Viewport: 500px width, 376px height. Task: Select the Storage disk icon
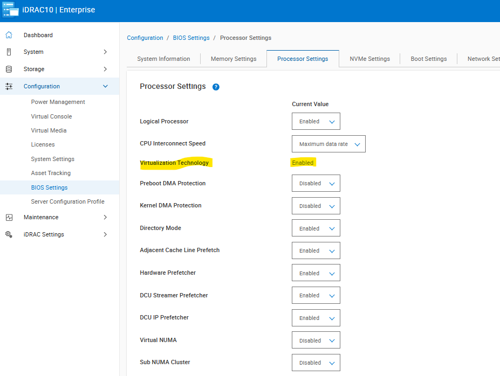pos(9,69)
